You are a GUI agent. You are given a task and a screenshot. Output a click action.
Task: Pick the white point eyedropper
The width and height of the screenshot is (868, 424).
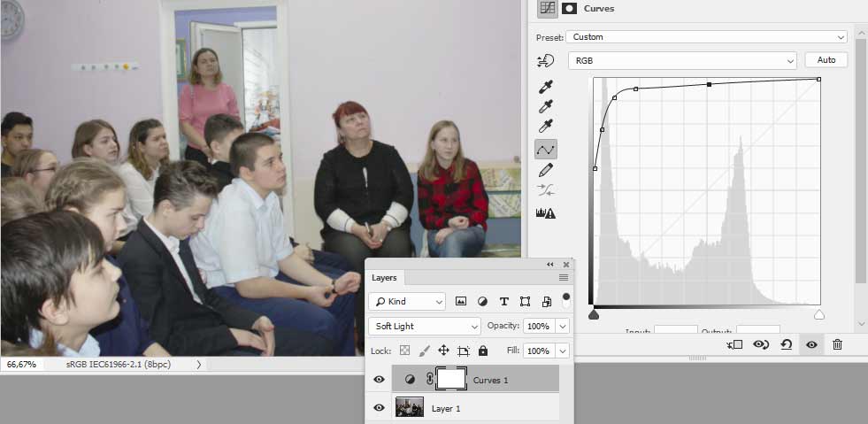click(547, 127)
